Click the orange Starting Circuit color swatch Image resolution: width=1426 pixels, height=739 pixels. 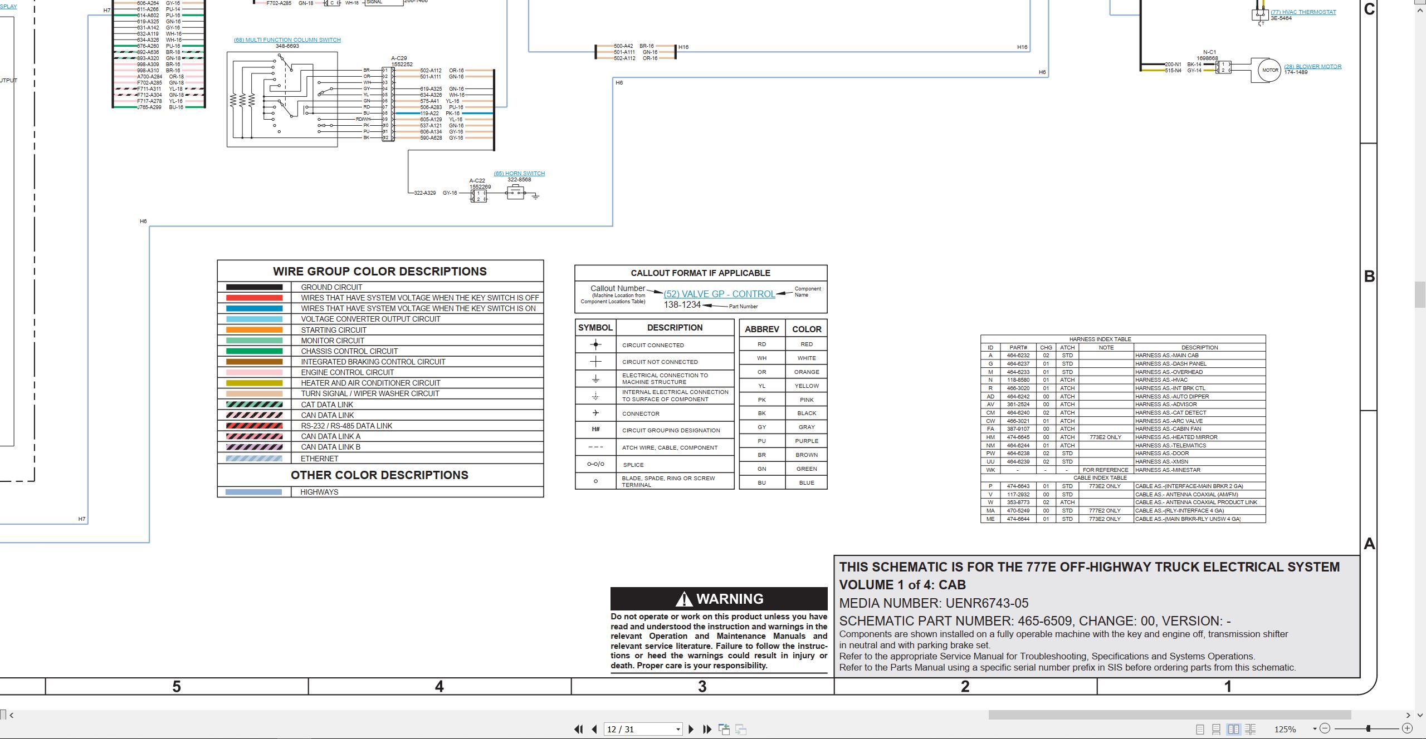(x=255, y=330)
